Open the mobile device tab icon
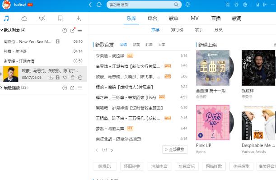 pos(60,18)
